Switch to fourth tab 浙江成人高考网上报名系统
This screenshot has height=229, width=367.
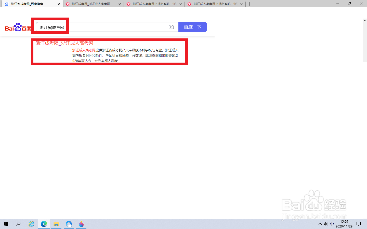point(215,4)
